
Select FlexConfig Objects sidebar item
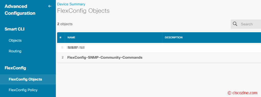click(x=25, y=79)
